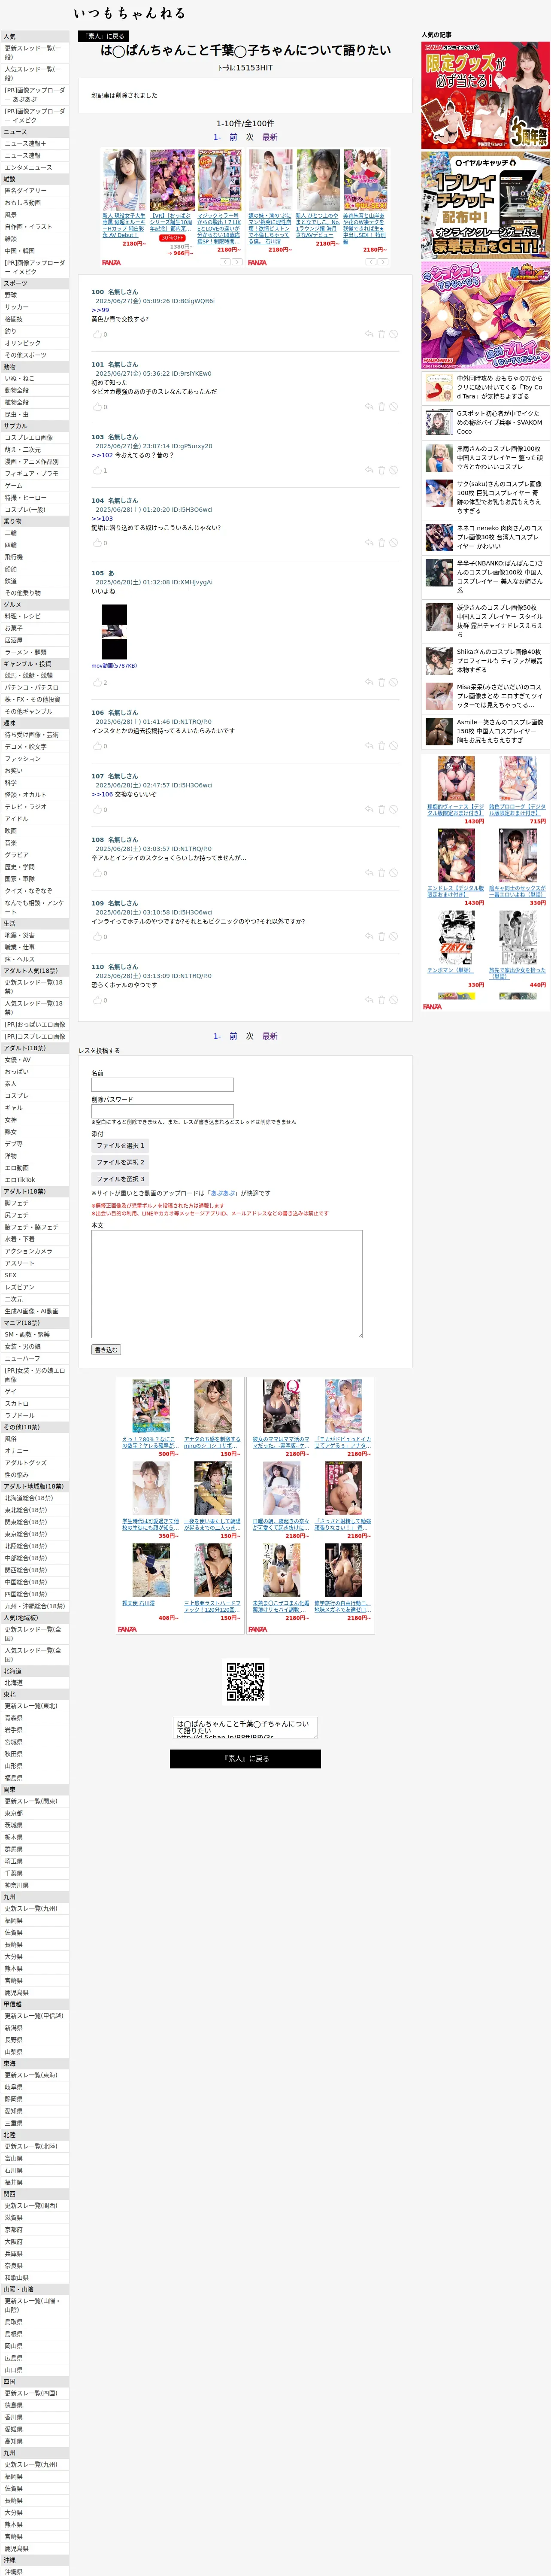Image resolution: width=551 pixels, height=2576 pixels.
Task: Reply to post 101 via arrow icon
Action: (x=369, y=407)
